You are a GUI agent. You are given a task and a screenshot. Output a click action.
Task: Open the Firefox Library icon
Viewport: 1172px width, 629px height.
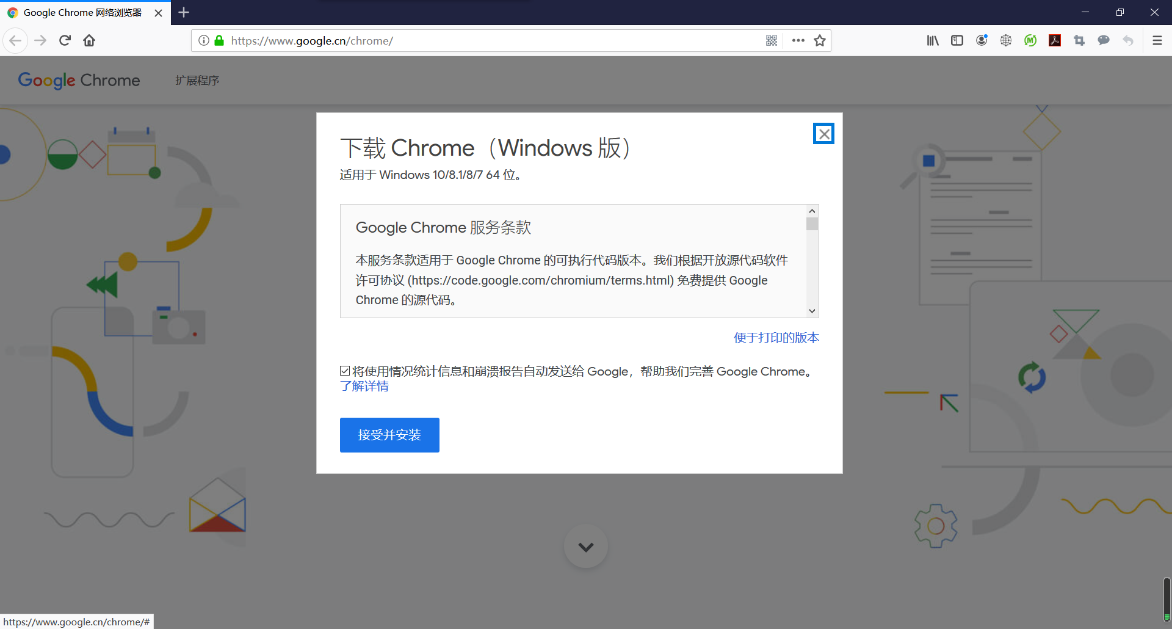tap(932, 40)
